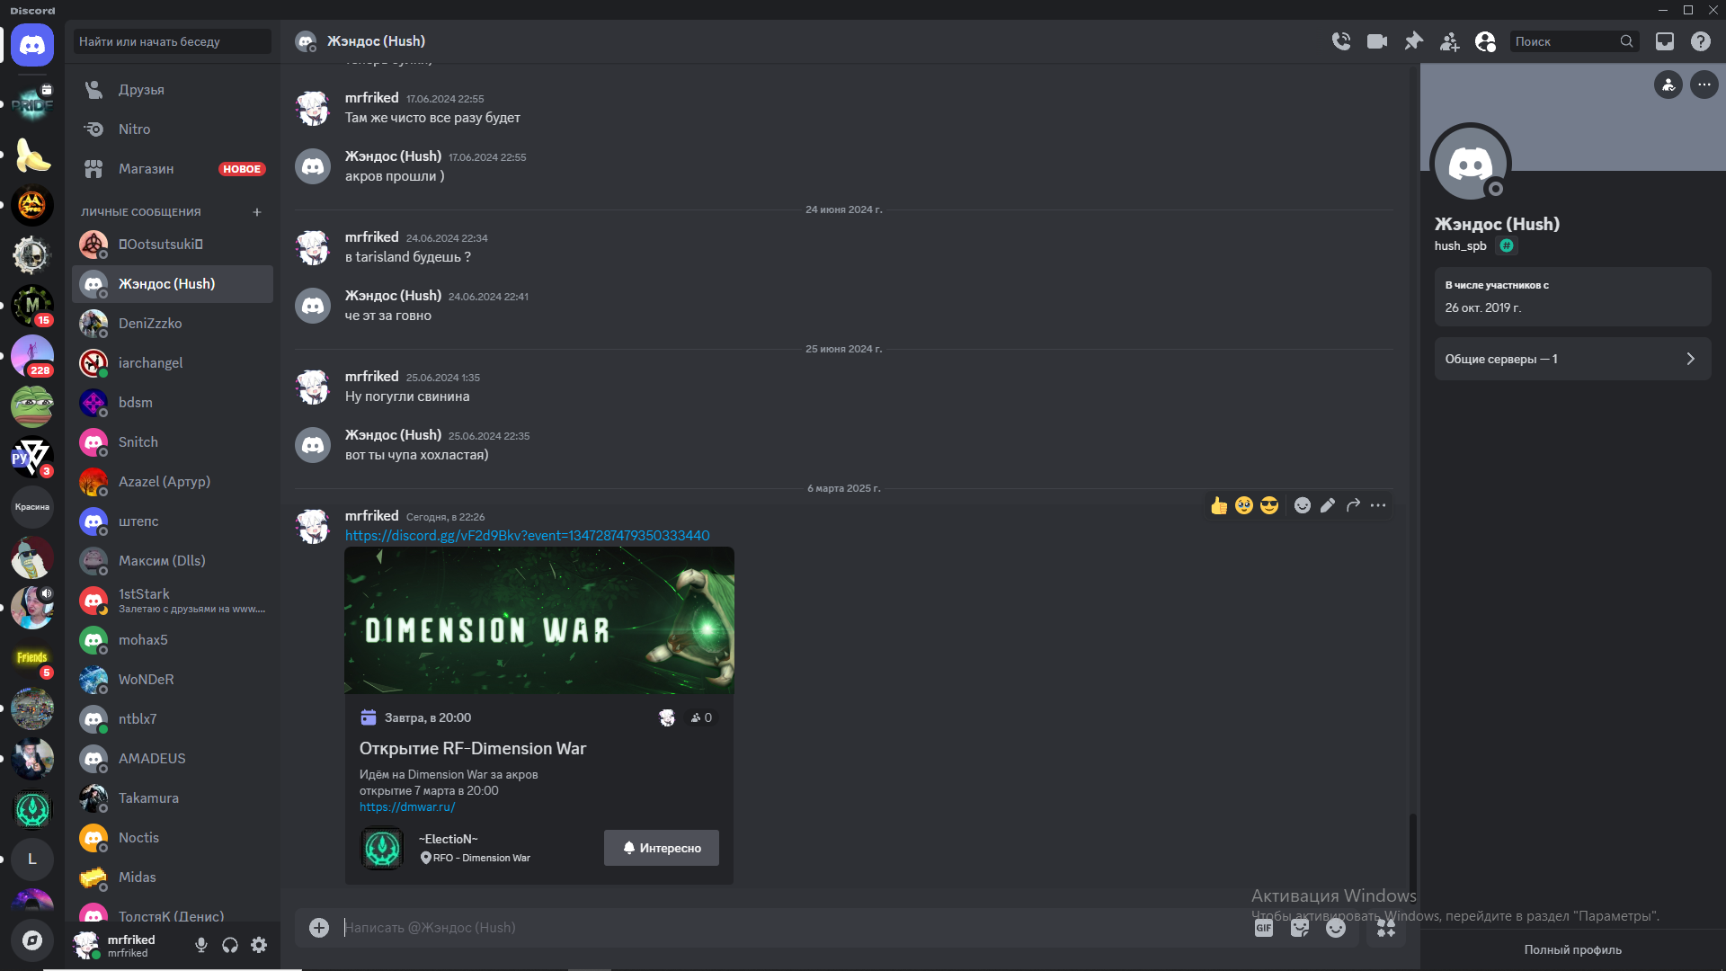
Task: Open user settings gear
Action: 259,945
